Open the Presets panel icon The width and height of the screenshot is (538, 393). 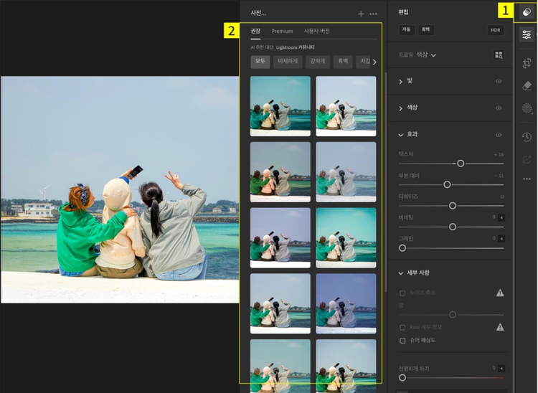[527, 12]
